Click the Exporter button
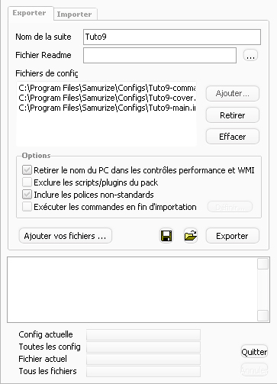The width and height of the screenshot is (277, 384). click(x=233, y=236)
